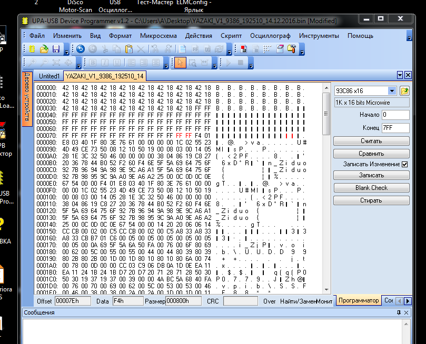Open the Микросхема menu
426x344 pixels.
tap(158, 36)
